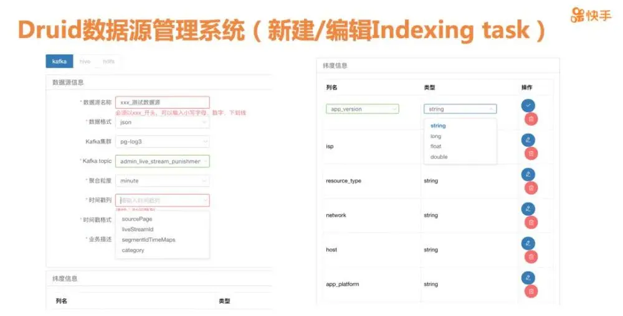Image resolution: width=623 pixels, height=316 pixels.
Task: Click the host column name cell
Action: [x=331, y=250]
